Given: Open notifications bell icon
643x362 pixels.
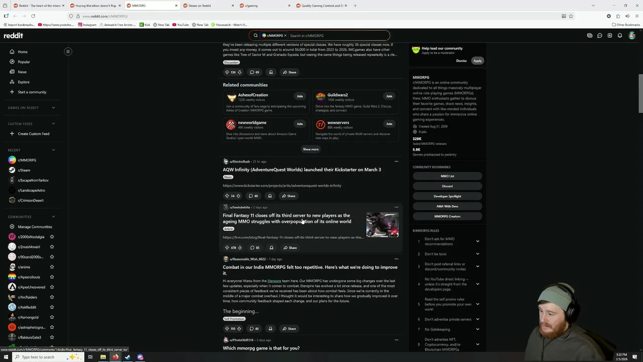Looking at the screenshot, I should pyautogui.click(x=620, y=36).
